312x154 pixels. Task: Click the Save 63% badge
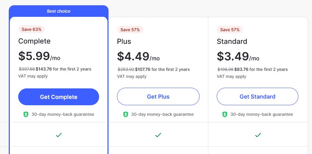[32, 29]
